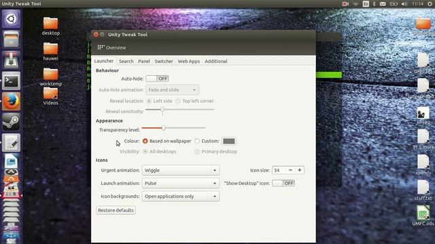Click the Restore defaults button

[116, 210]
